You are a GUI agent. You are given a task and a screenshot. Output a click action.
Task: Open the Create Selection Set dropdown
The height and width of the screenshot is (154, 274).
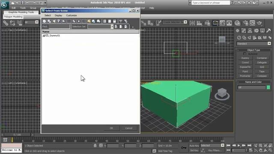coord(185,22)
